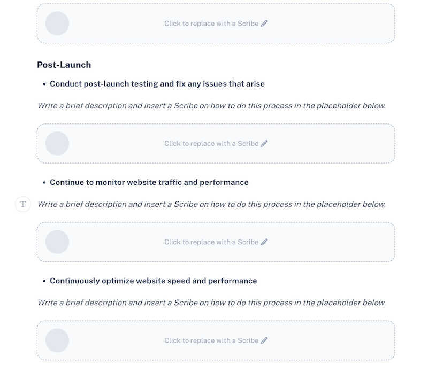
Task: Click the gray circle in the monitor traffic placeholder
Action: pos(57,242)
